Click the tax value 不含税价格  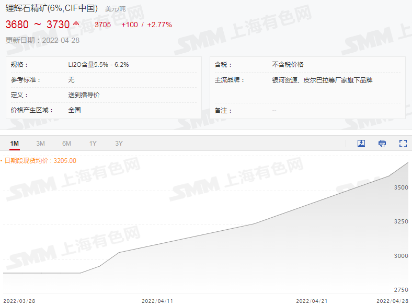click(288, 65)
